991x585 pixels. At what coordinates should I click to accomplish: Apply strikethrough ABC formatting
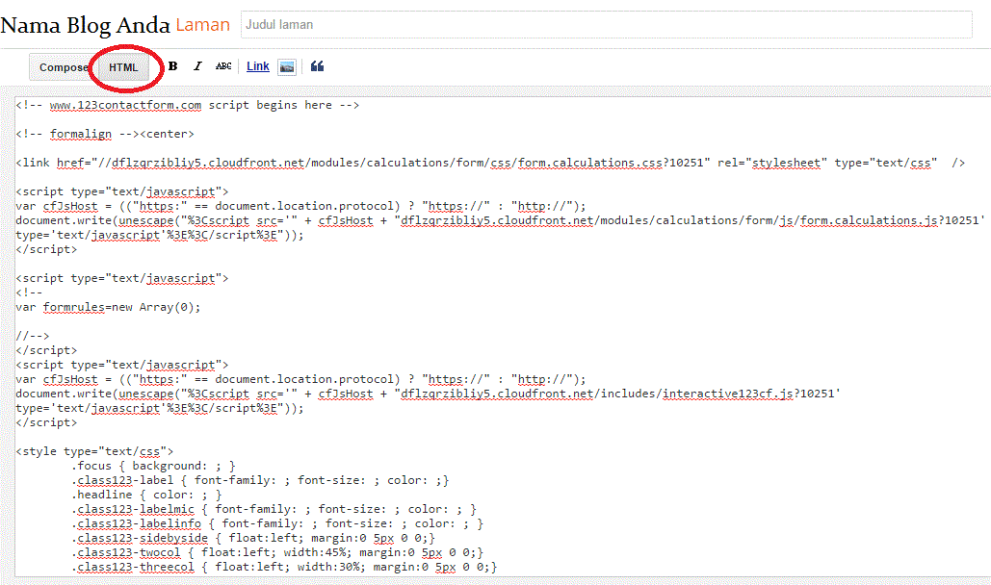pos(223,66)
